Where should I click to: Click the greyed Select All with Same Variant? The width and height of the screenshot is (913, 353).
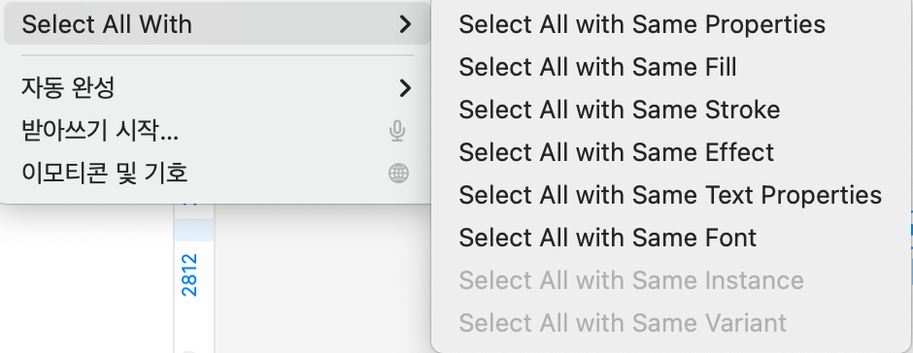point(623,323)
